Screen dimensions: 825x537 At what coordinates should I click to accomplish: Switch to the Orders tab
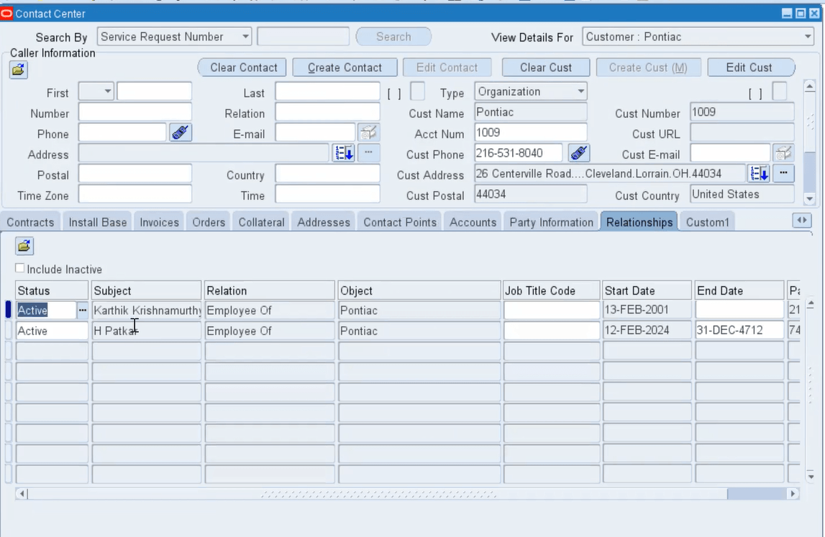click(209, 222)
